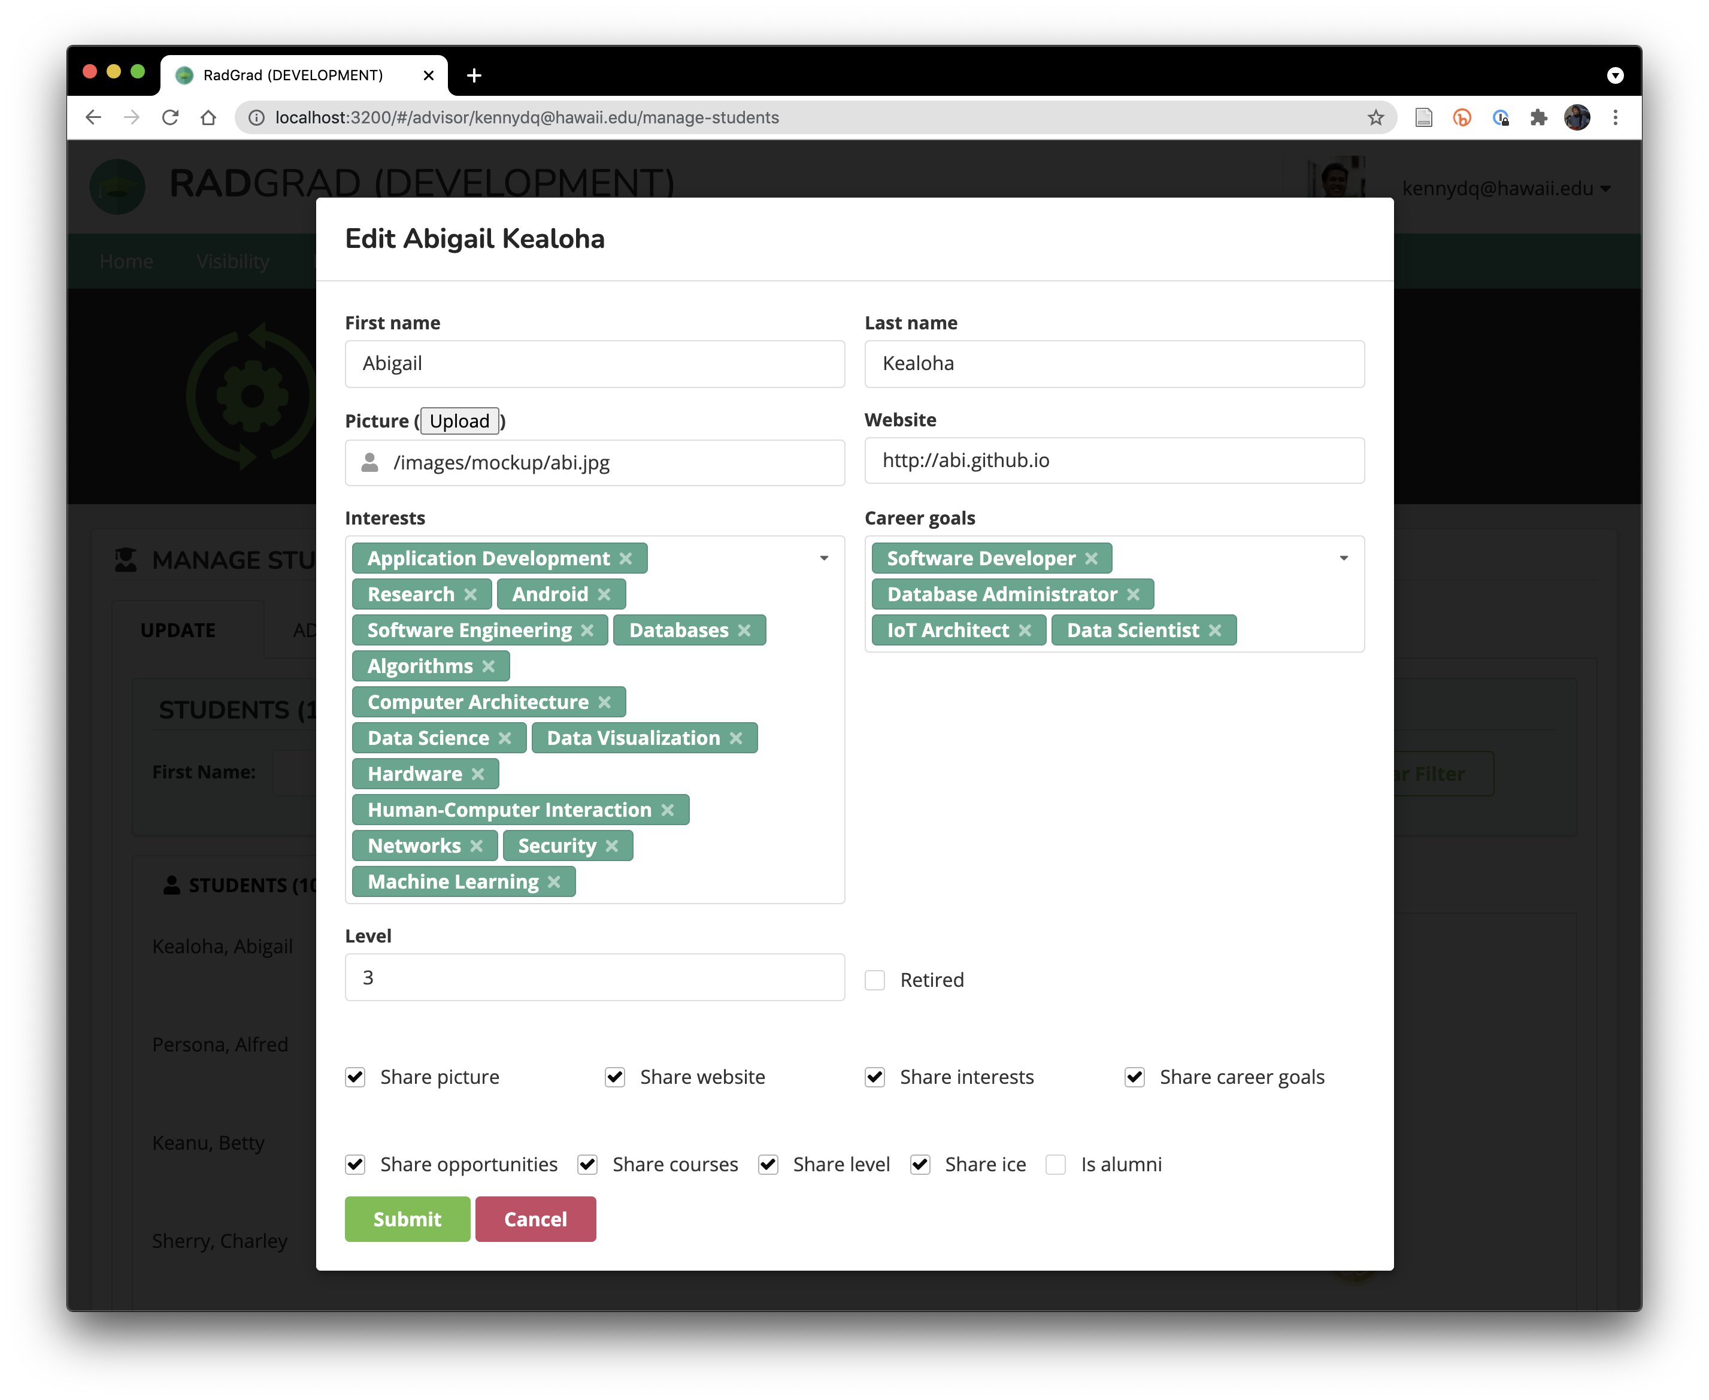Screen dimensions: 1709x1400
Task: Uncheck the Share picture checkbox
Action: (x=356, y=1078)
